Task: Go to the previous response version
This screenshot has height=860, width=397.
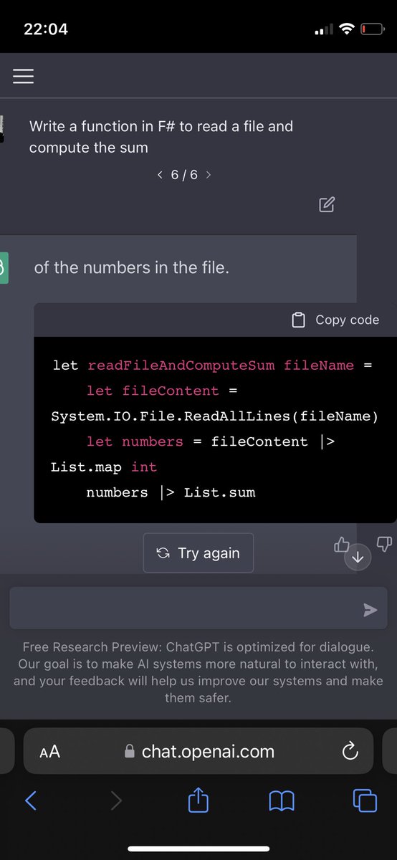Action: coord(160,174)
